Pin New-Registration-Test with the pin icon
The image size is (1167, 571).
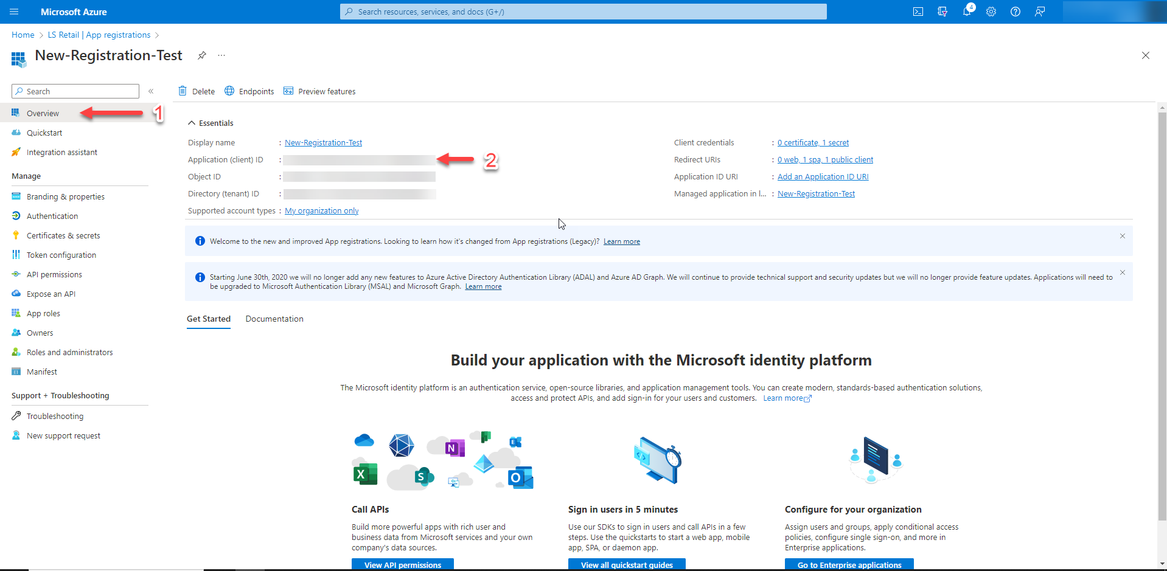(x=202, y=55)
